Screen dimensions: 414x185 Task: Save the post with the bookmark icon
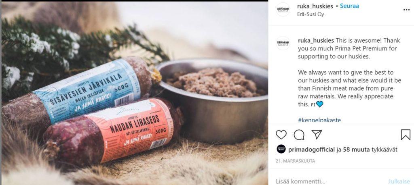point(405,135)
